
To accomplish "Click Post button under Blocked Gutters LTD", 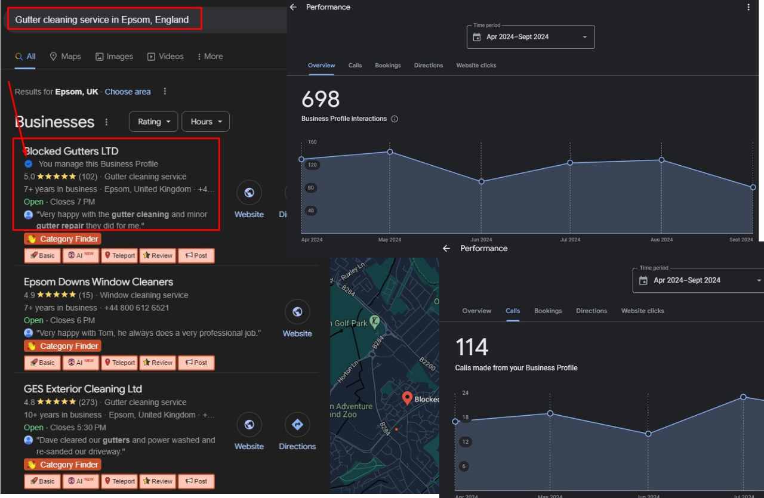I will pyautogui.click(x=196, y=256).
